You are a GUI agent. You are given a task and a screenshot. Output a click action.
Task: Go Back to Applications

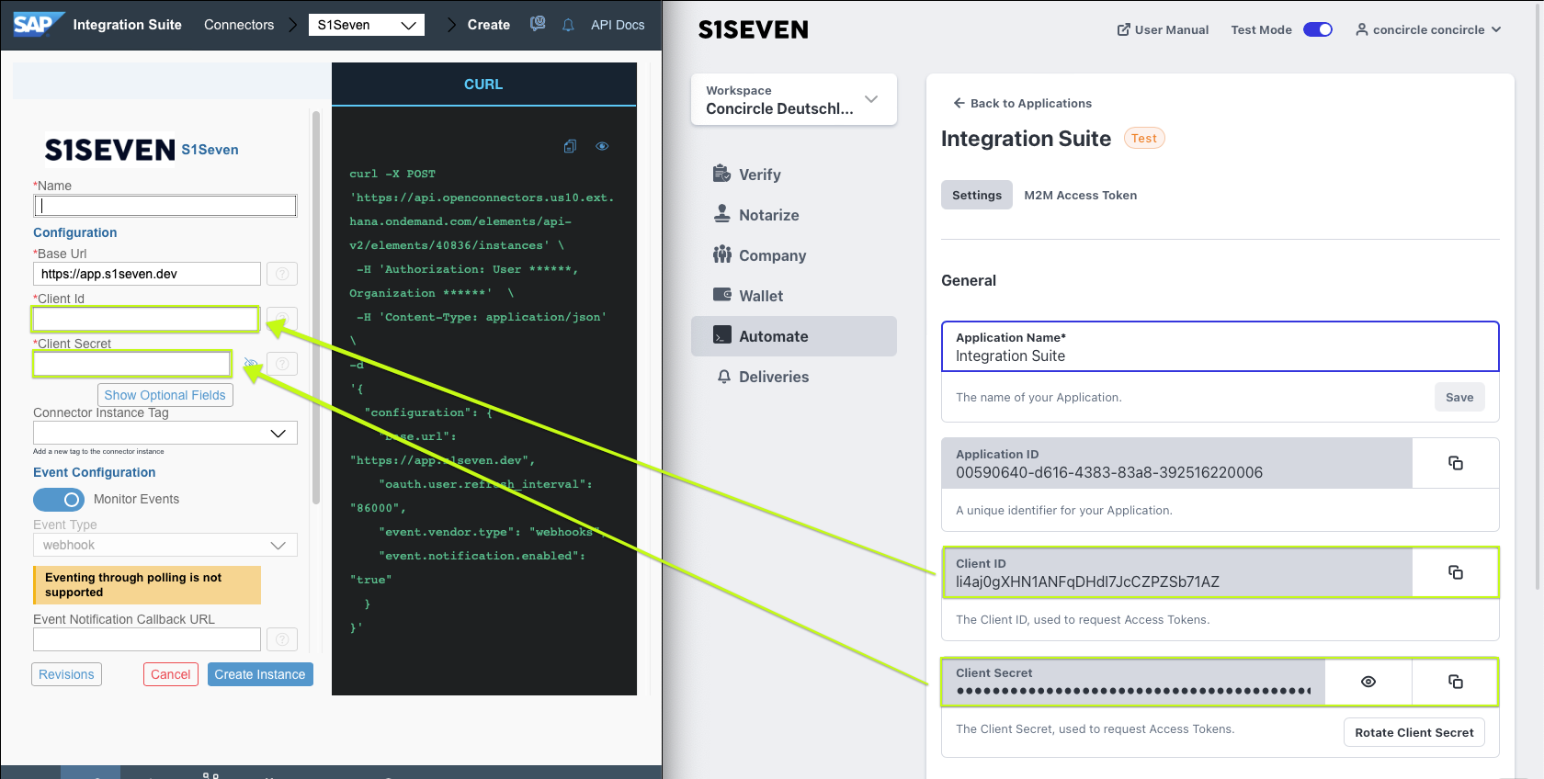(x=1022, y=103)
